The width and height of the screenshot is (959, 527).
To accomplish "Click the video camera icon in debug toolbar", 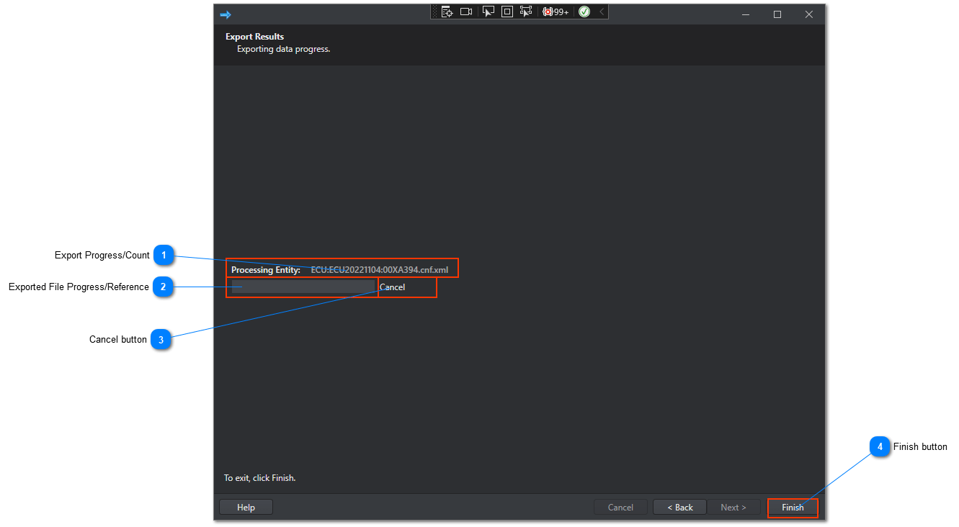I will (466, 12).
